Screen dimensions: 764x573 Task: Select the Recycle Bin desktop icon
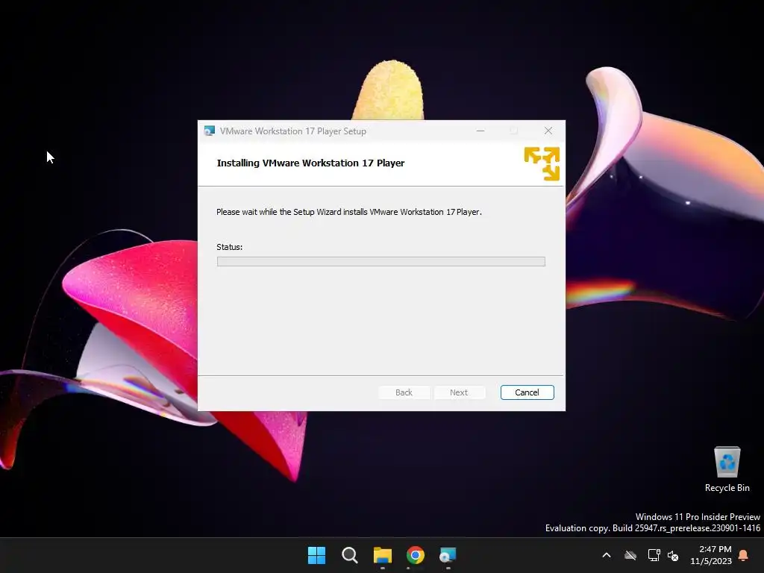pos(727,469)
